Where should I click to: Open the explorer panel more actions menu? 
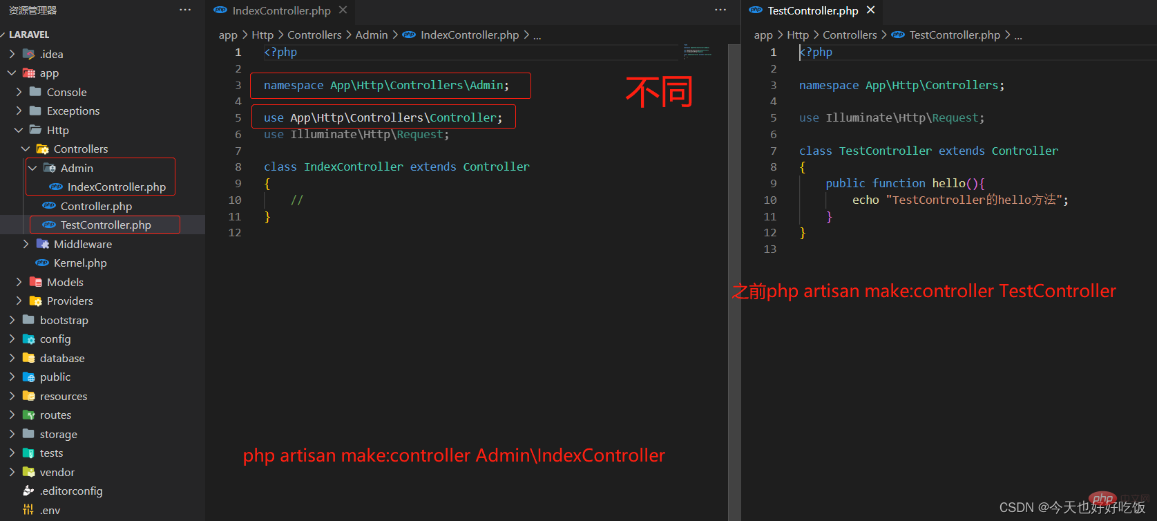pos(185,10)
